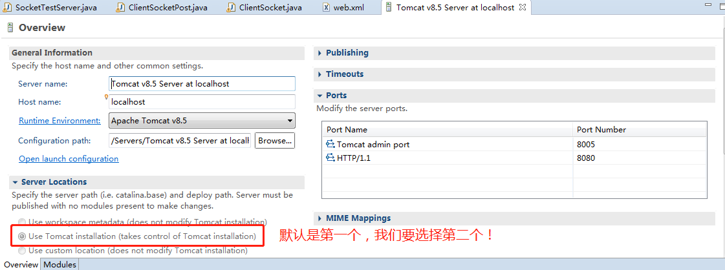This screenshot has height=270, width=725.
Task: Click the content-assist bulb next to Host name
Action: 106,96
